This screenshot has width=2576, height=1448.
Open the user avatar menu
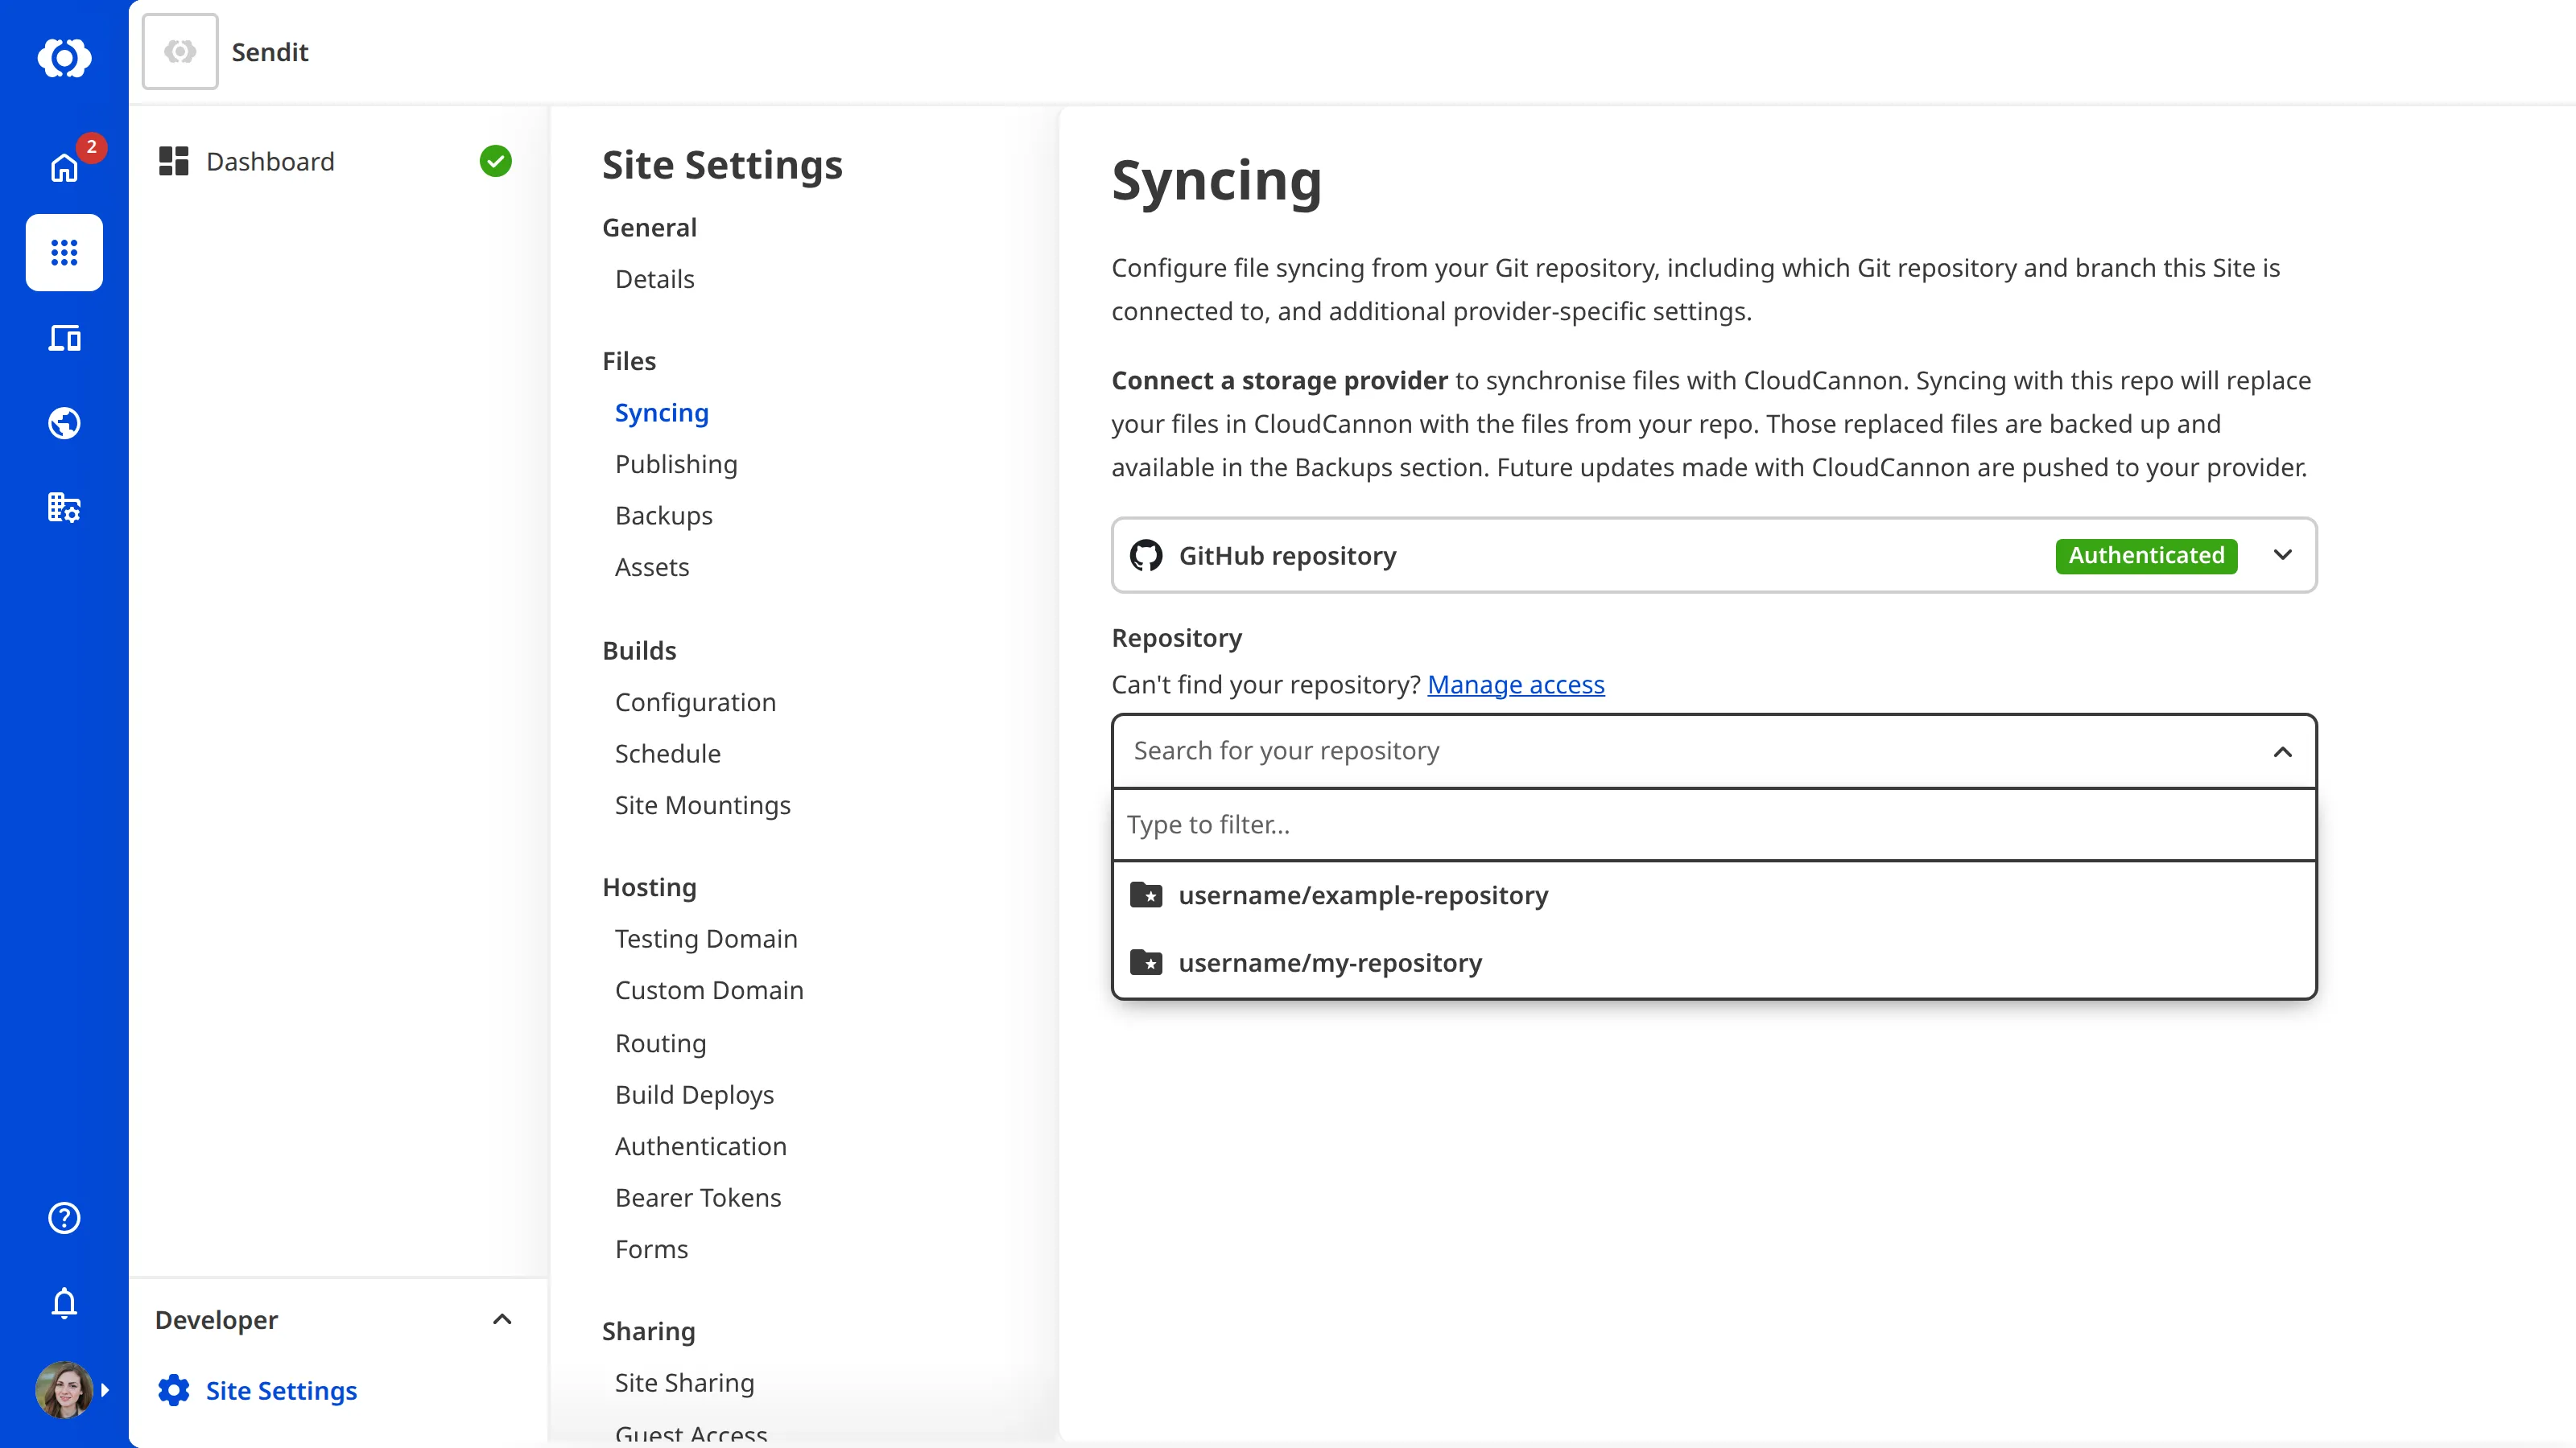pos(64,1389)
